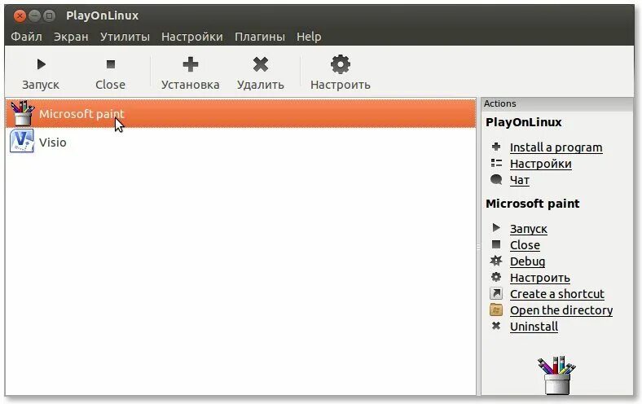The height and width of the screenshot is (404, 642).
Task: Click play triangle icon beside Запуск link
Action: (496, 227)
